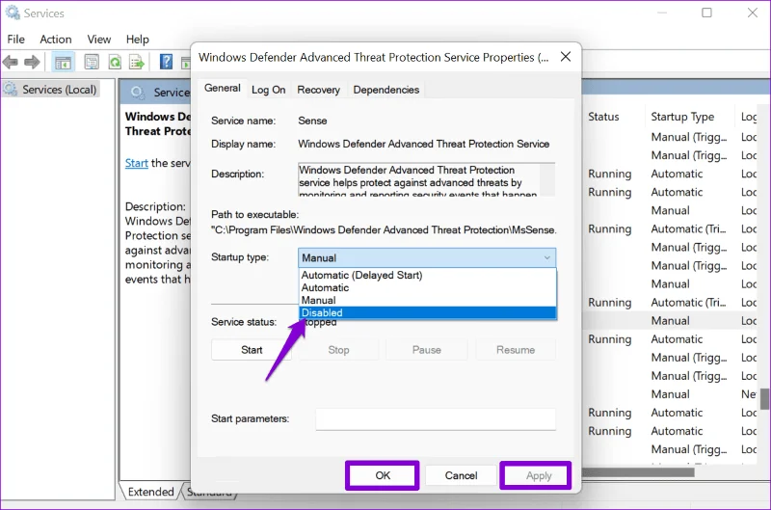Click the executable path text
The width and height of the screenshot is (771, 510).
pyautogui.click(x=384, y=230)
